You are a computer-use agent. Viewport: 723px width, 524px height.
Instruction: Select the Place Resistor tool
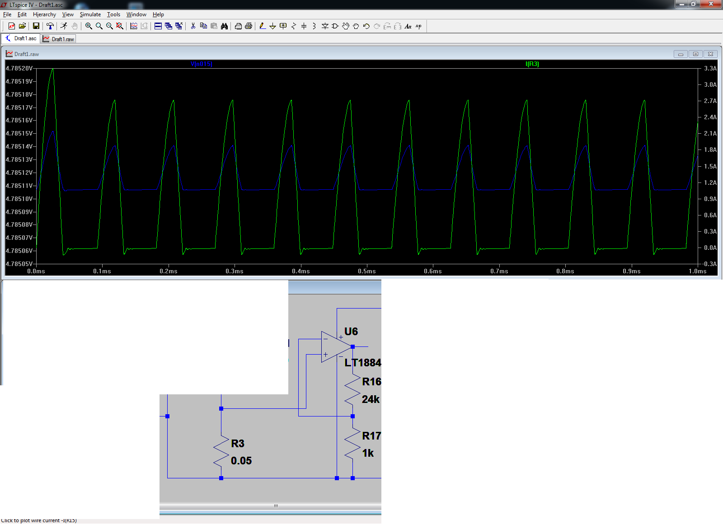pos(294,26)
